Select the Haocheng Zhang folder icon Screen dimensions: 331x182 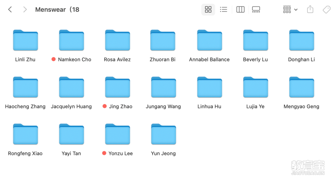[25, 87]
